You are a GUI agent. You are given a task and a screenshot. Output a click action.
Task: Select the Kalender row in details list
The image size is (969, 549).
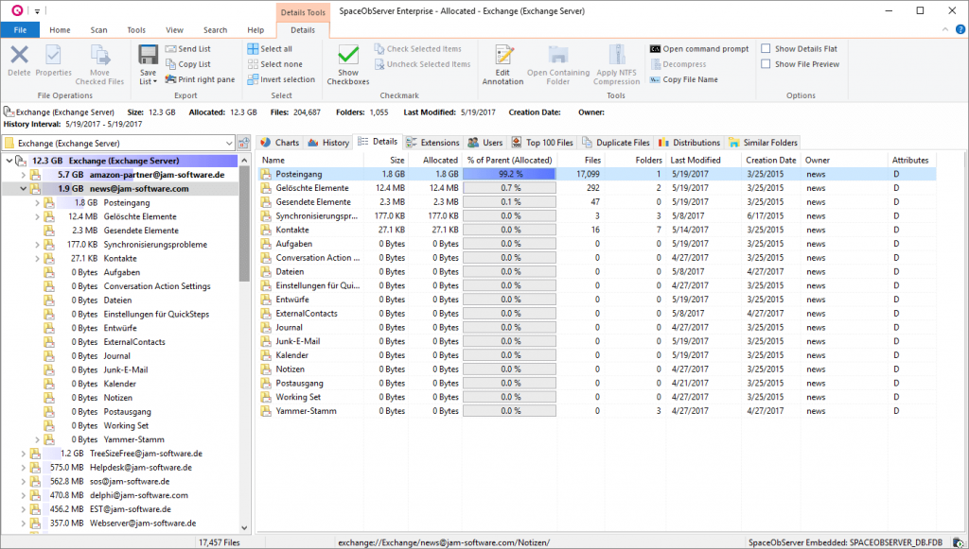click(x=597, y=355)
